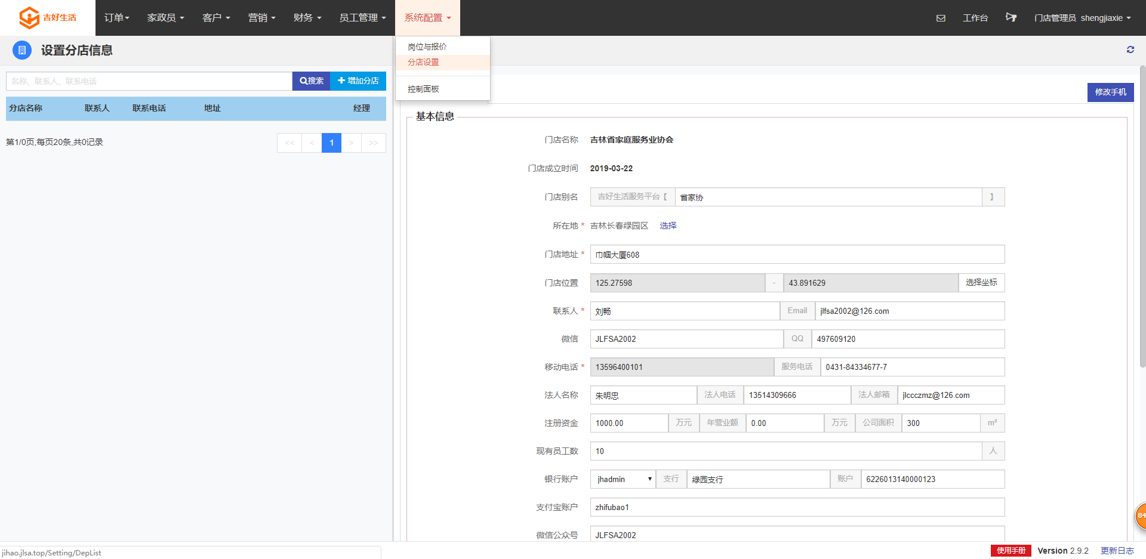The image size is (1146, 559).
Task: Click the pointing hand icon in header
Action: pos(1011,17)
